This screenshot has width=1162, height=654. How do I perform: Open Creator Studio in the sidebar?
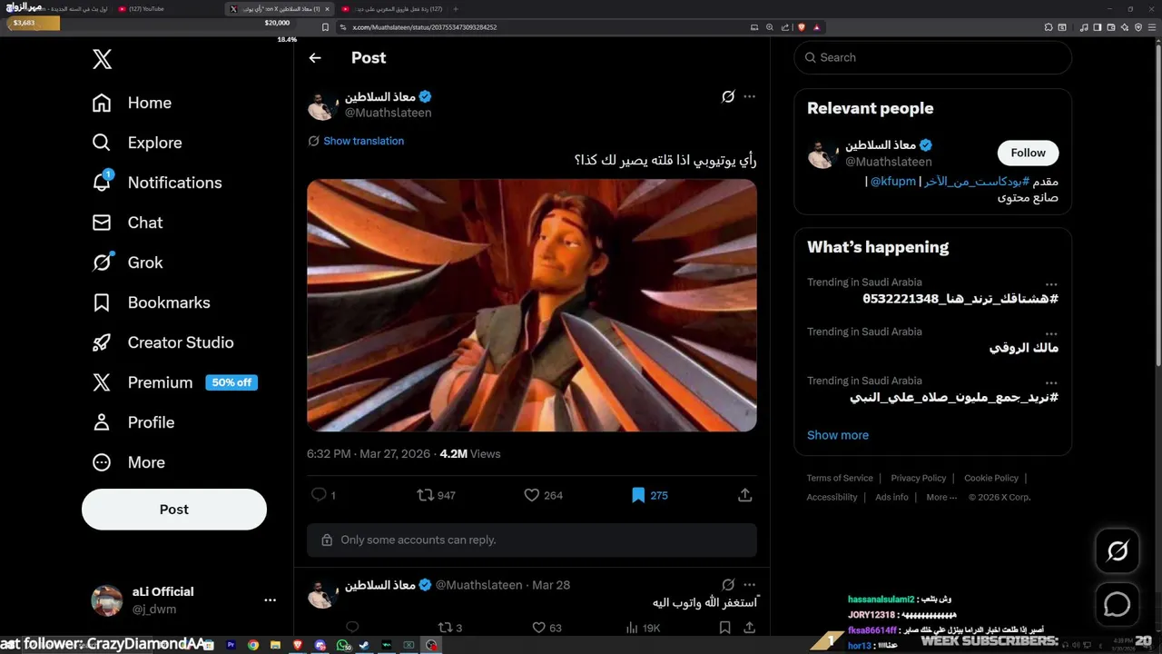(x=162, y=342)
